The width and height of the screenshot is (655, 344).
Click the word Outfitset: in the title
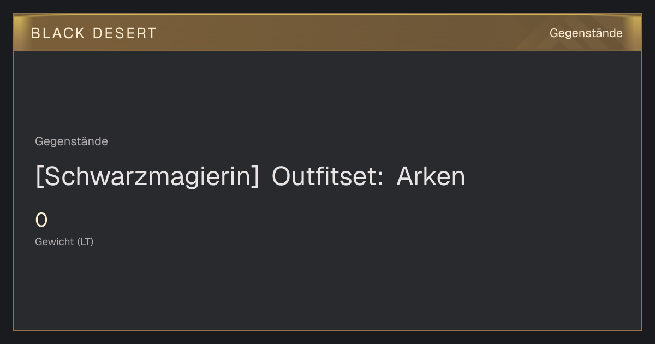click(327, 176)
